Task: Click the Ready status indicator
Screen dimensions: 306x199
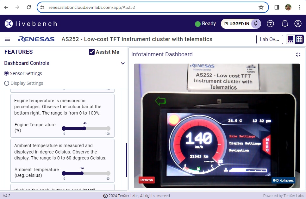Action: click(x=205, y=24)
